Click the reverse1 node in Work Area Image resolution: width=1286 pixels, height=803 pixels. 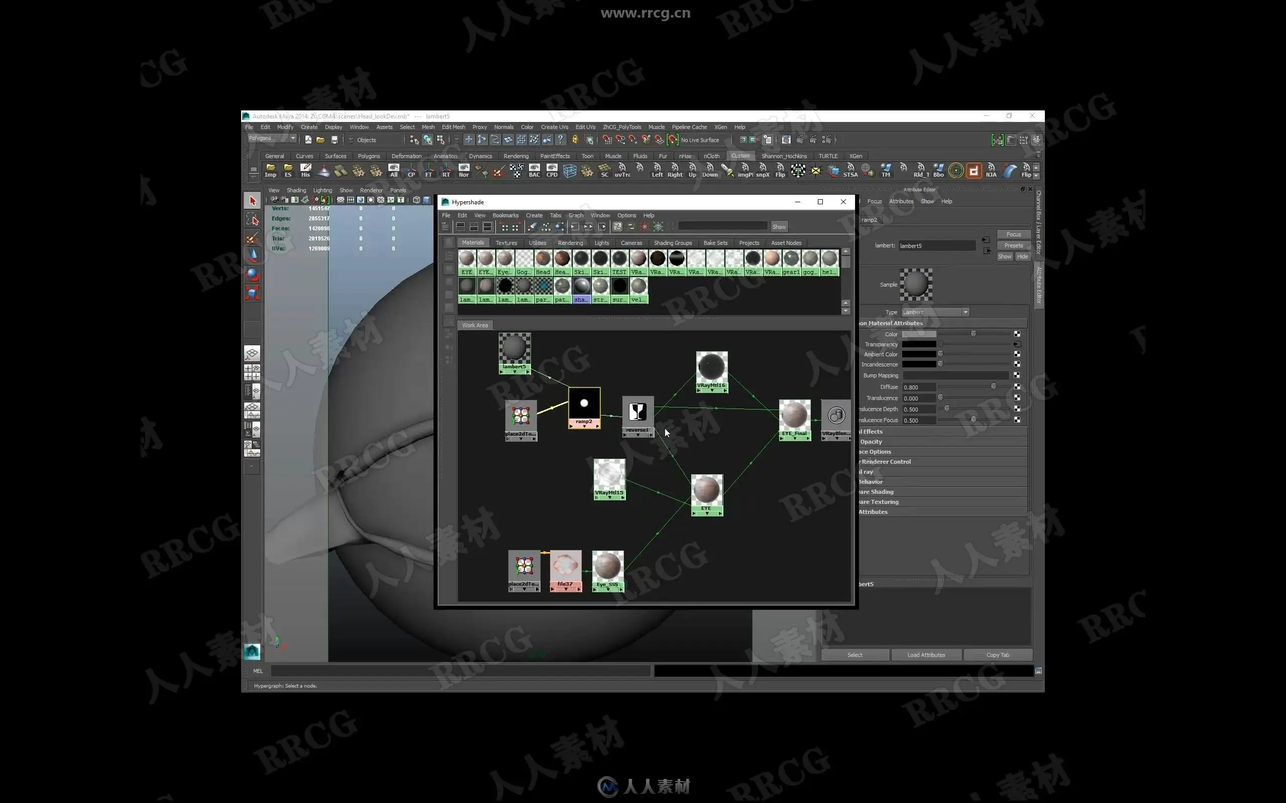tap(637, 417)
